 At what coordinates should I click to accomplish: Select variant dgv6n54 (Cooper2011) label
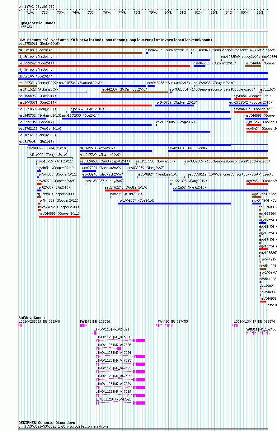252,96
